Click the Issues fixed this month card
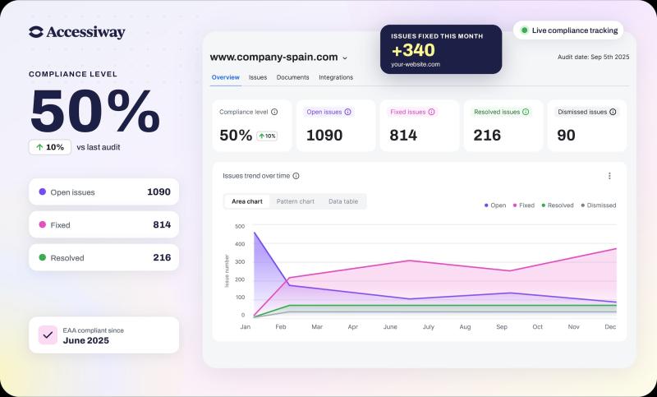657x397 pixels. pos(441,49)
